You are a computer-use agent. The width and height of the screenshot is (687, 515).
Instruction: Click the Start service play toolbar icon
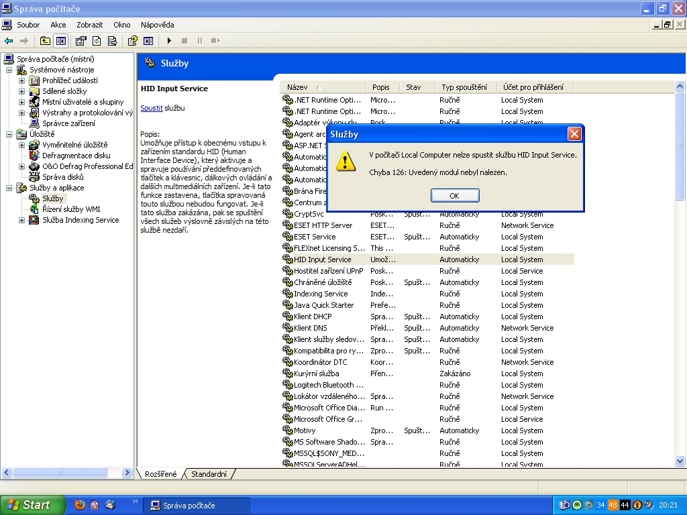(170, 41)
